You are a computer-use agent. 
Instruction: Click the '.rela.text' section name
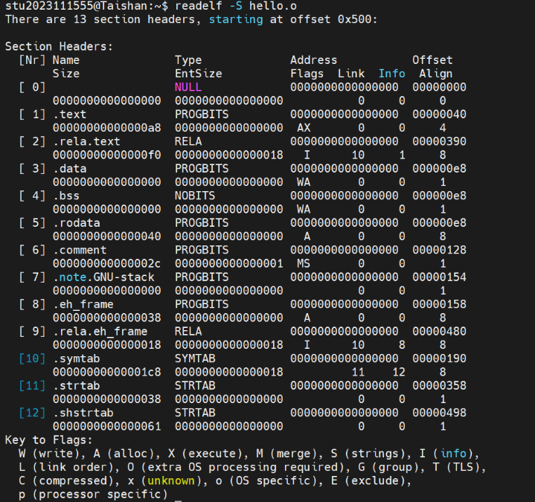[86, 141]
